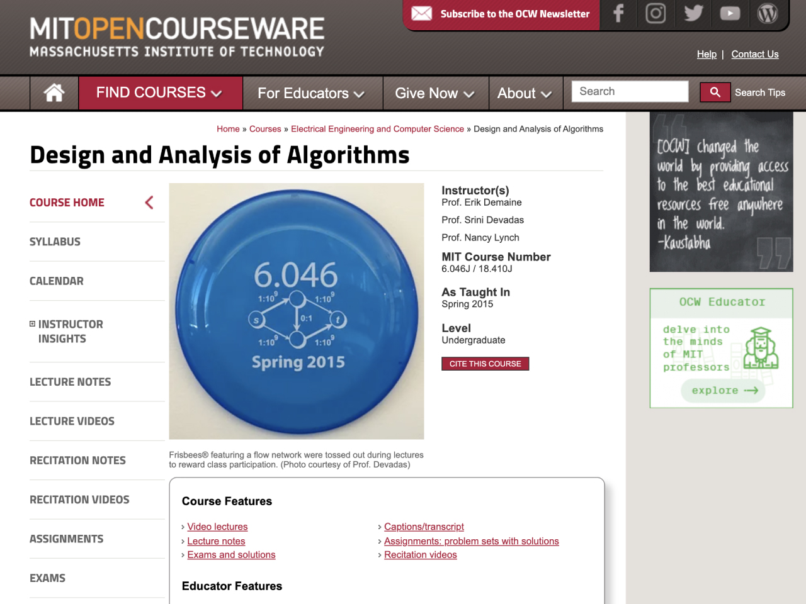Image resolution: width=806 pixels, height=604 pixels.
Task: Click Home breadcrumb link
Action: (x=228, y=129)
